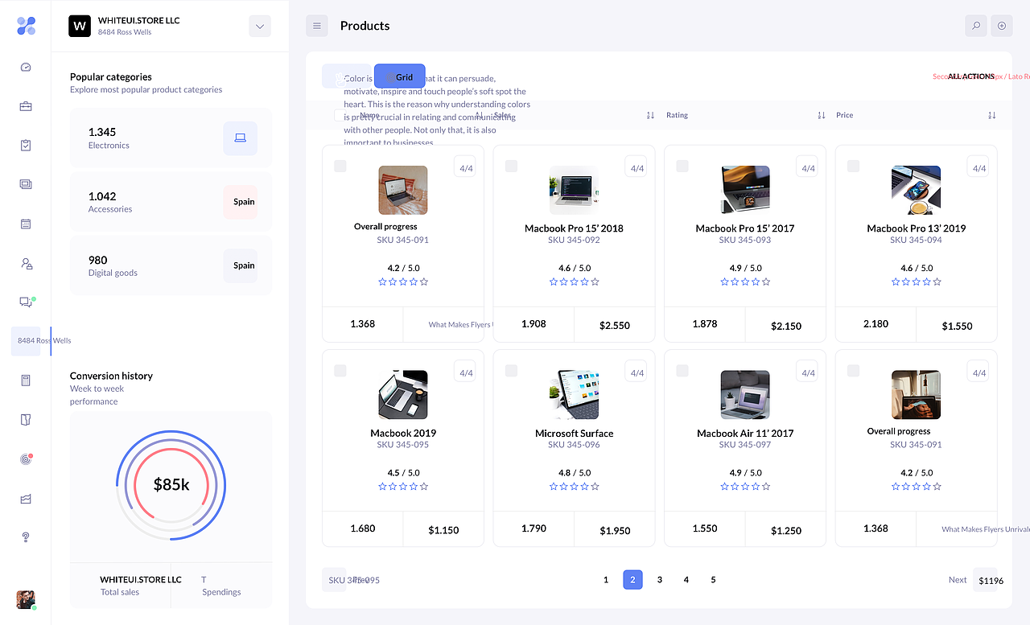The width and height of the screenshot is (1030, 625).
Task: Tick the checkbox on SKU 345-091 card at 1.368 What Makes Flyers Unrivale
Action: (x=340, y=166)
